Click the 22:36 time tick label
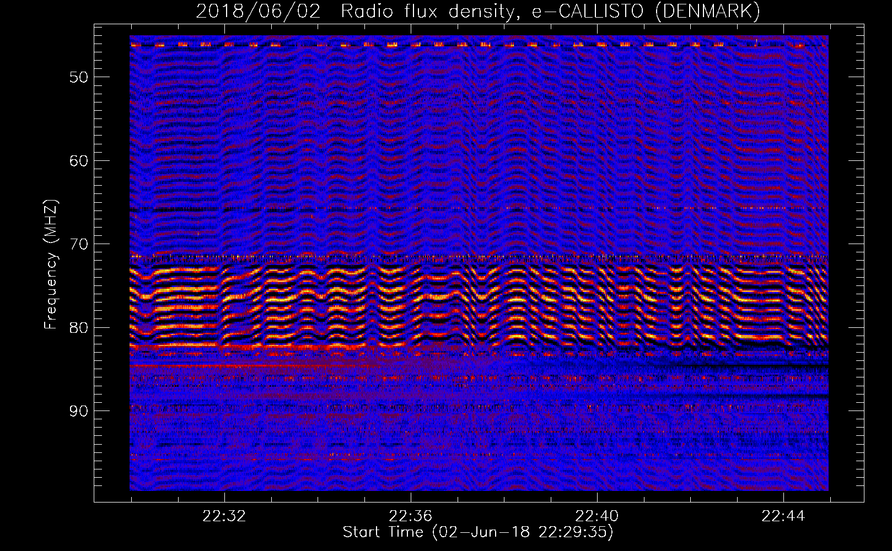The width and height of the screenshot is (892, 551). [x=411, y=516]
